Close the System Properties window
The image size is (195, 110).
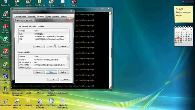pos(71,11)
